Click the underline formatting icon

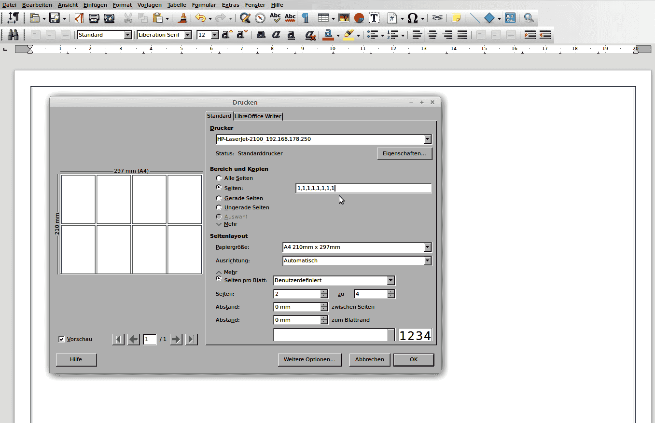point(291,35)
